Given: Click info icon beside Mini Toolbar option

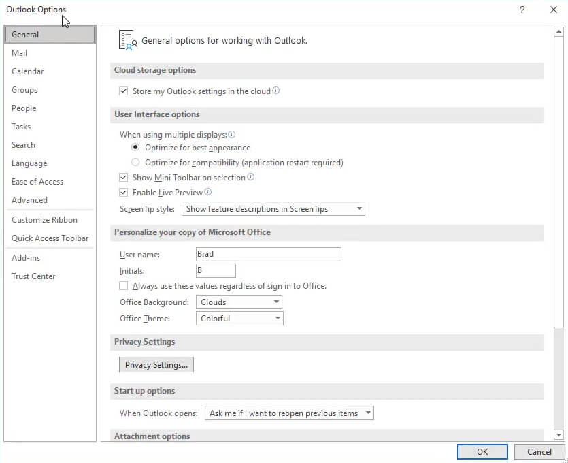Looking at the screenshot, I should click(251, 177).
